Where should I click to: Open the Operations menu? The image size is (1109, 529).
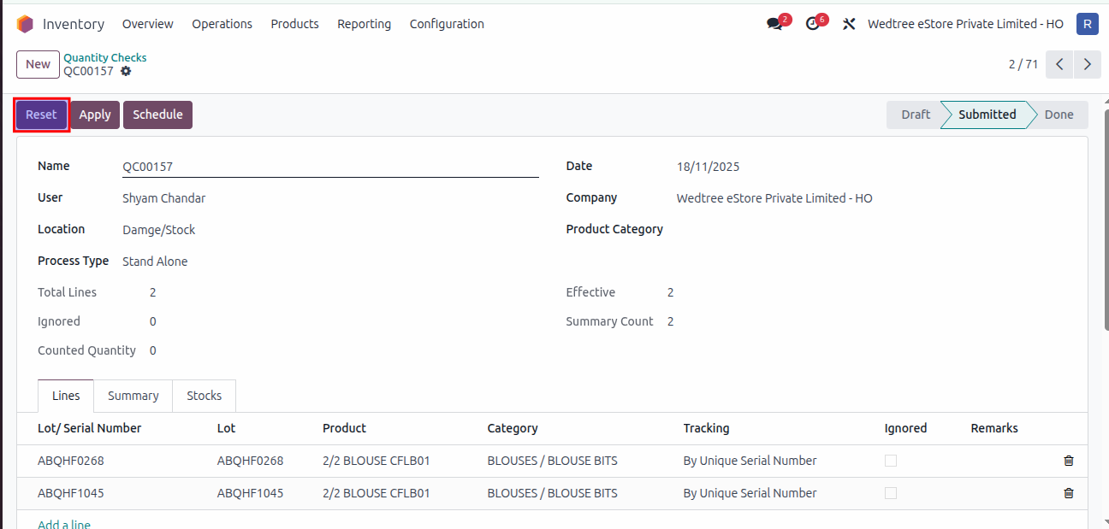[222, 24]
